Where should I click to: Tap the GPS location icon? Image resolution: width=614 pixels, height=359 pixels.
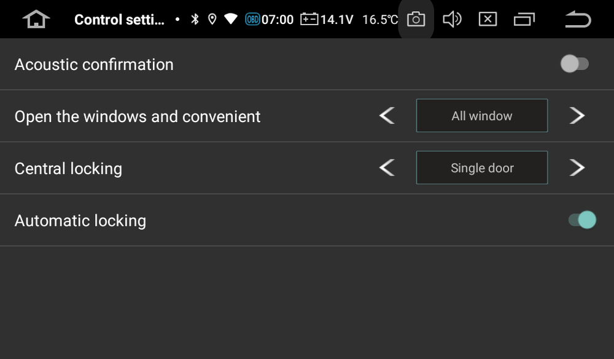(212, 19)
